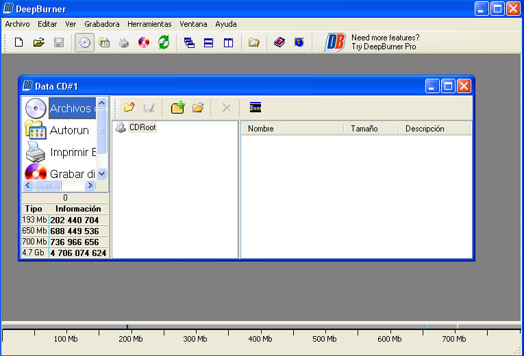
Task: Click the New project icon in the toolbar
Action: [x=18, y=42]
